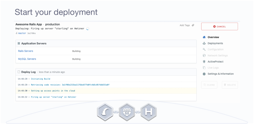Image resolution: width=254 pixels, height=124 pixels.
Task: Go to ActiveProtect in the sidebar
Action: pyautogui.click(x=216, y=62)
